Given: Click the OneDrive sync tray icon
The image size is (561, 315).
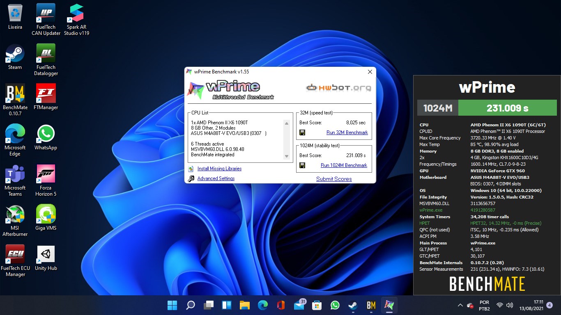Looking at the screenshot, I should [x=471, y=305].
